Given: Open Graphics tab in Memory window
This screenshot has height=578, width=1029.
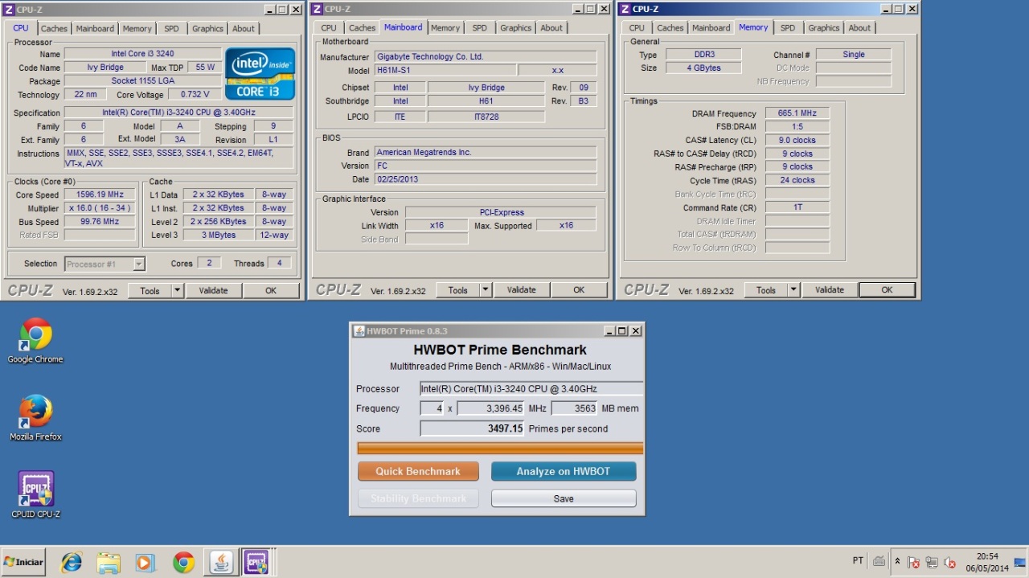Looking at the screenshot, I should [x=823, y=28].
